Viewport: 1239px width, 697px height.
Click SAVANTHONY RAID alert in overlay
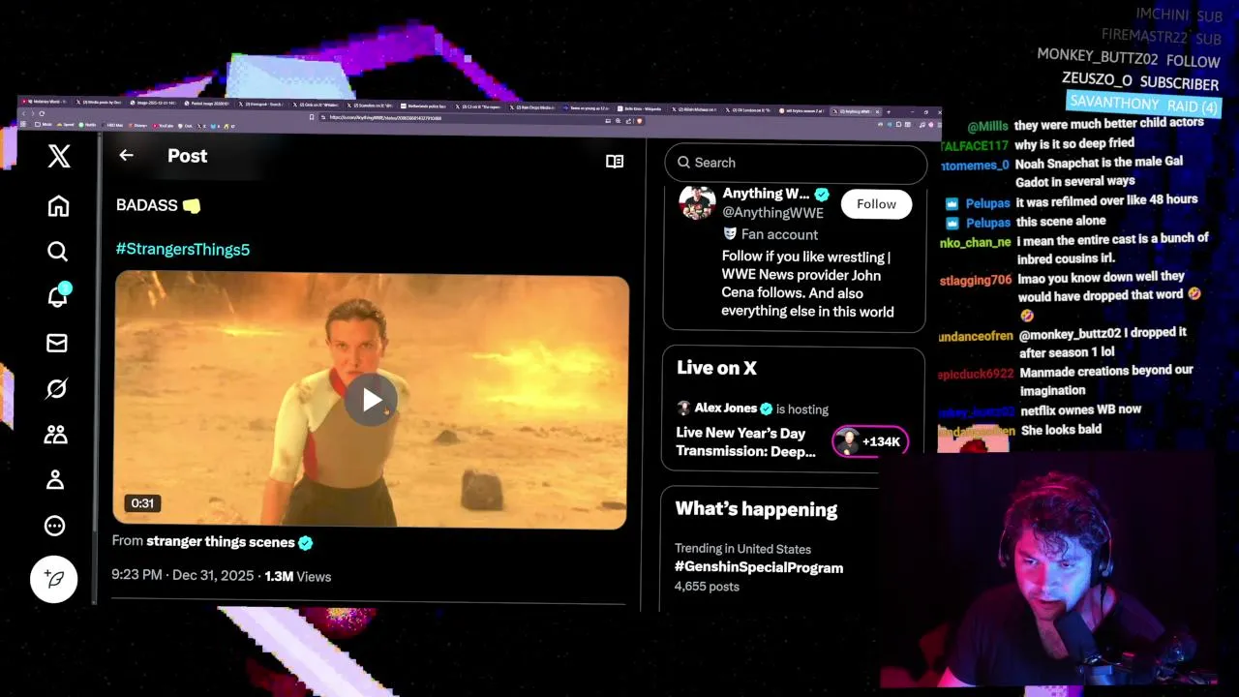[x=1144, y=105]
